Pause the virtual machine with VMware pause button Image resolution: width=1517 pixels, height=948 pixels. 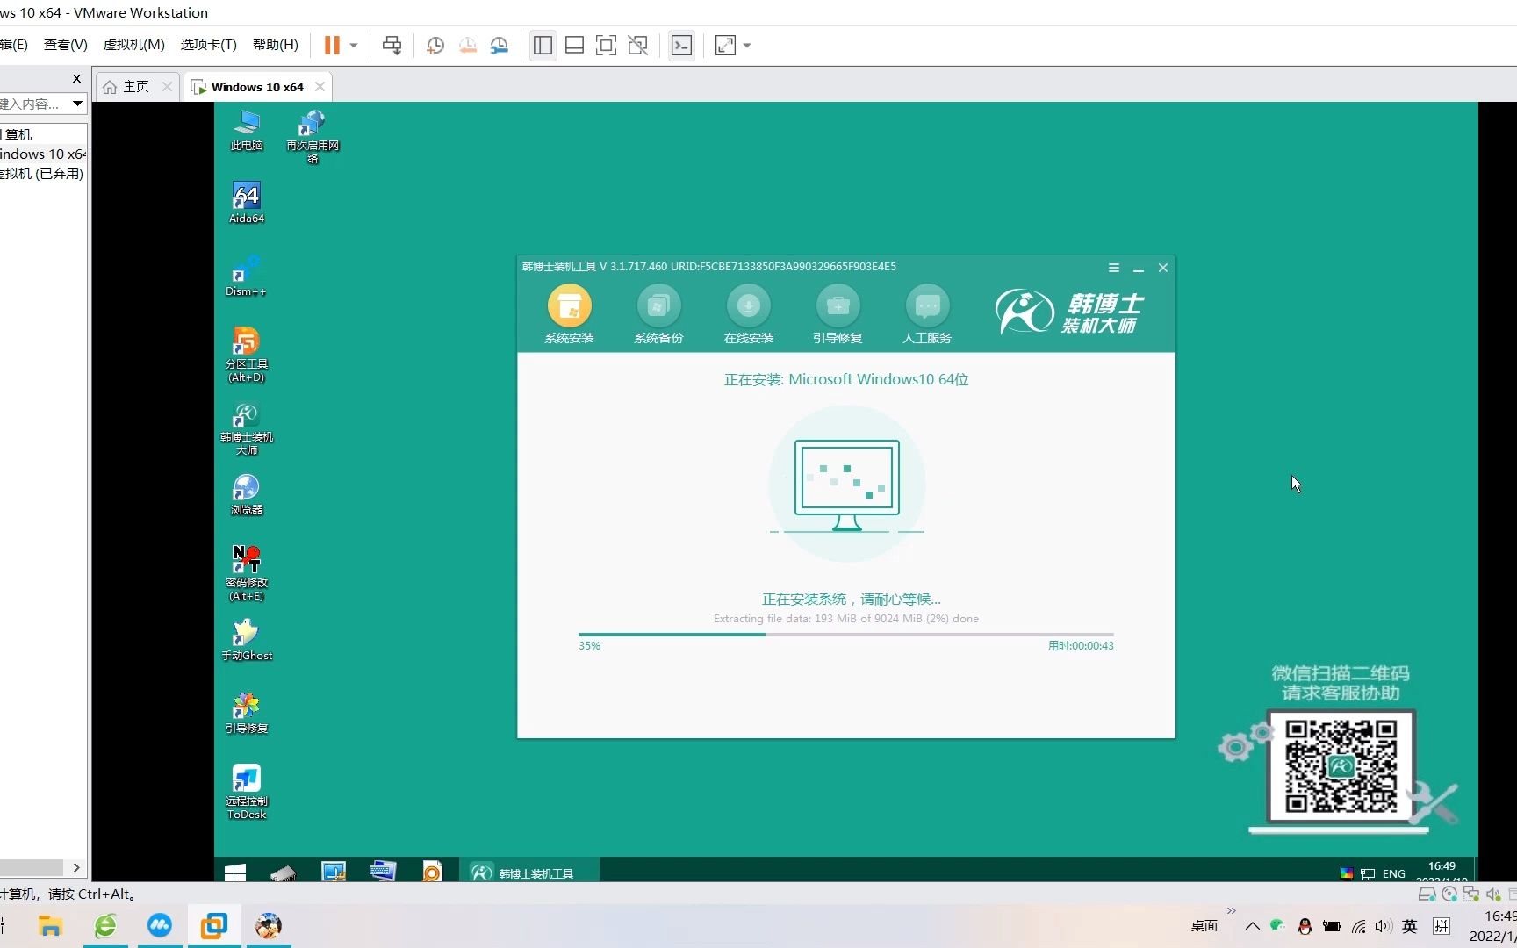pos(332,46)
